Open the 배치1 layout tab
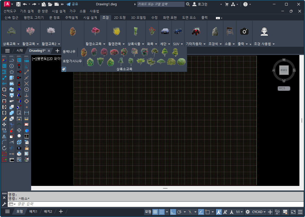 click(33, 211)
